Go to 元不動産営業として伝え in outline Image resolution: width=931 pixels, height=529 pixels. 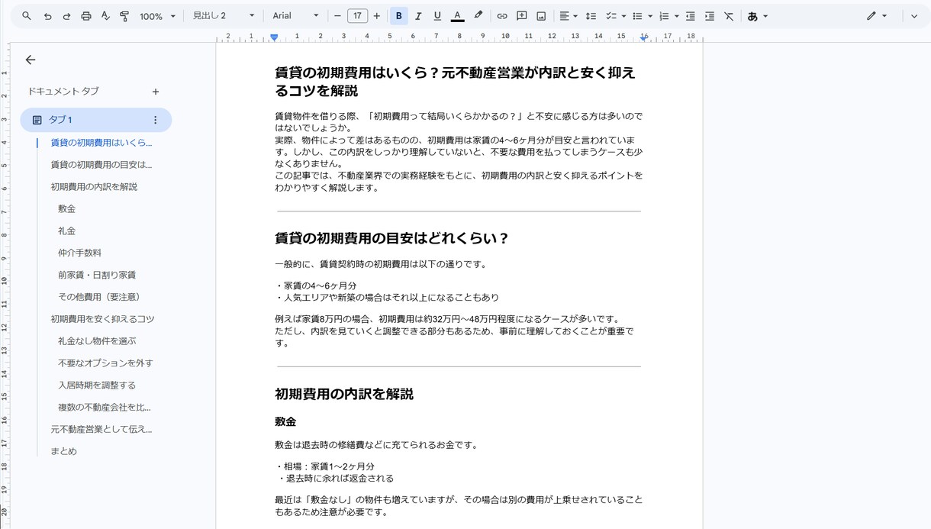[x=101, y=429]
